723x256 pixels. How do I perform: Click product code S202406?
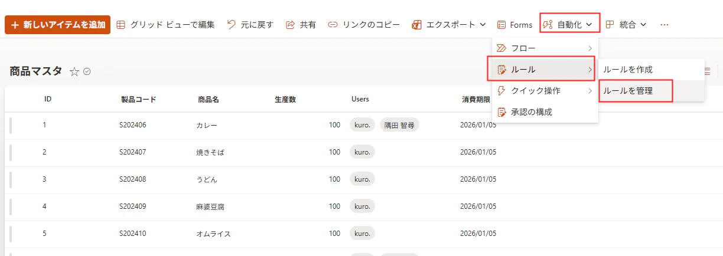point(133,125)
